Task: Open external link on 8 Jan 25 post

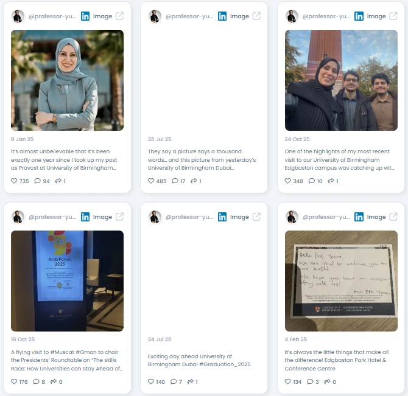Action: click(120, 16)
